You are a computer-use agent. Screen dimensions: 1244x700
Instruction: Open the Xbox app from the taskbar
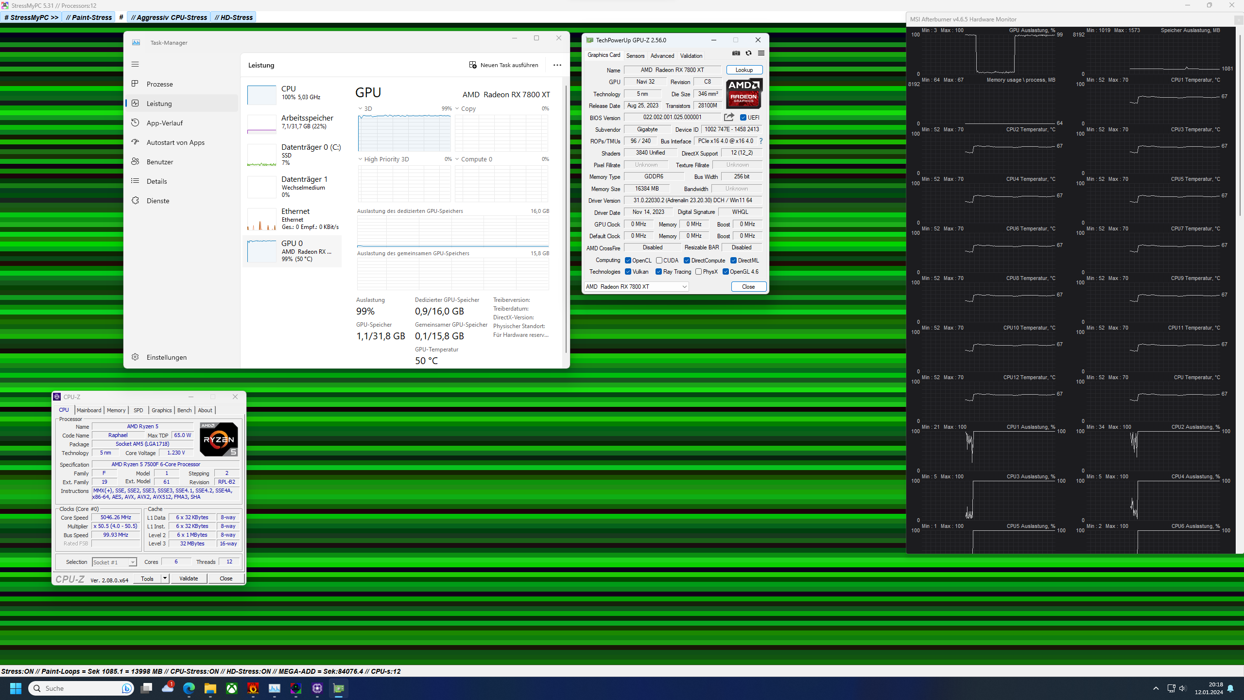coord(232,688)
